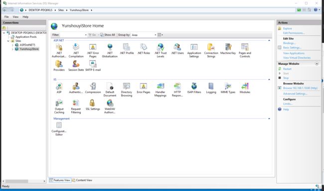
Task: Open Authentication feature
Action: coord(76,88)
